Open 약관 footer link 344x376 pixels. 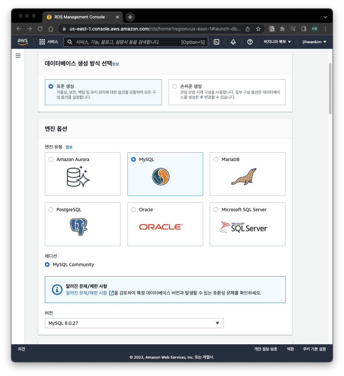(x=290, y=349)
